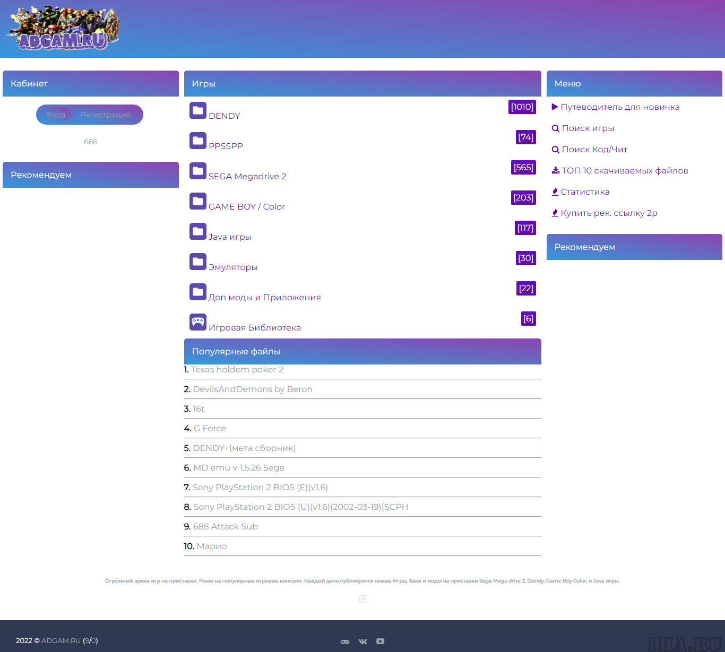Open SEGA Megadrive 2 category
The width and height of the screenshot is (725, 652).
point(247,177)
